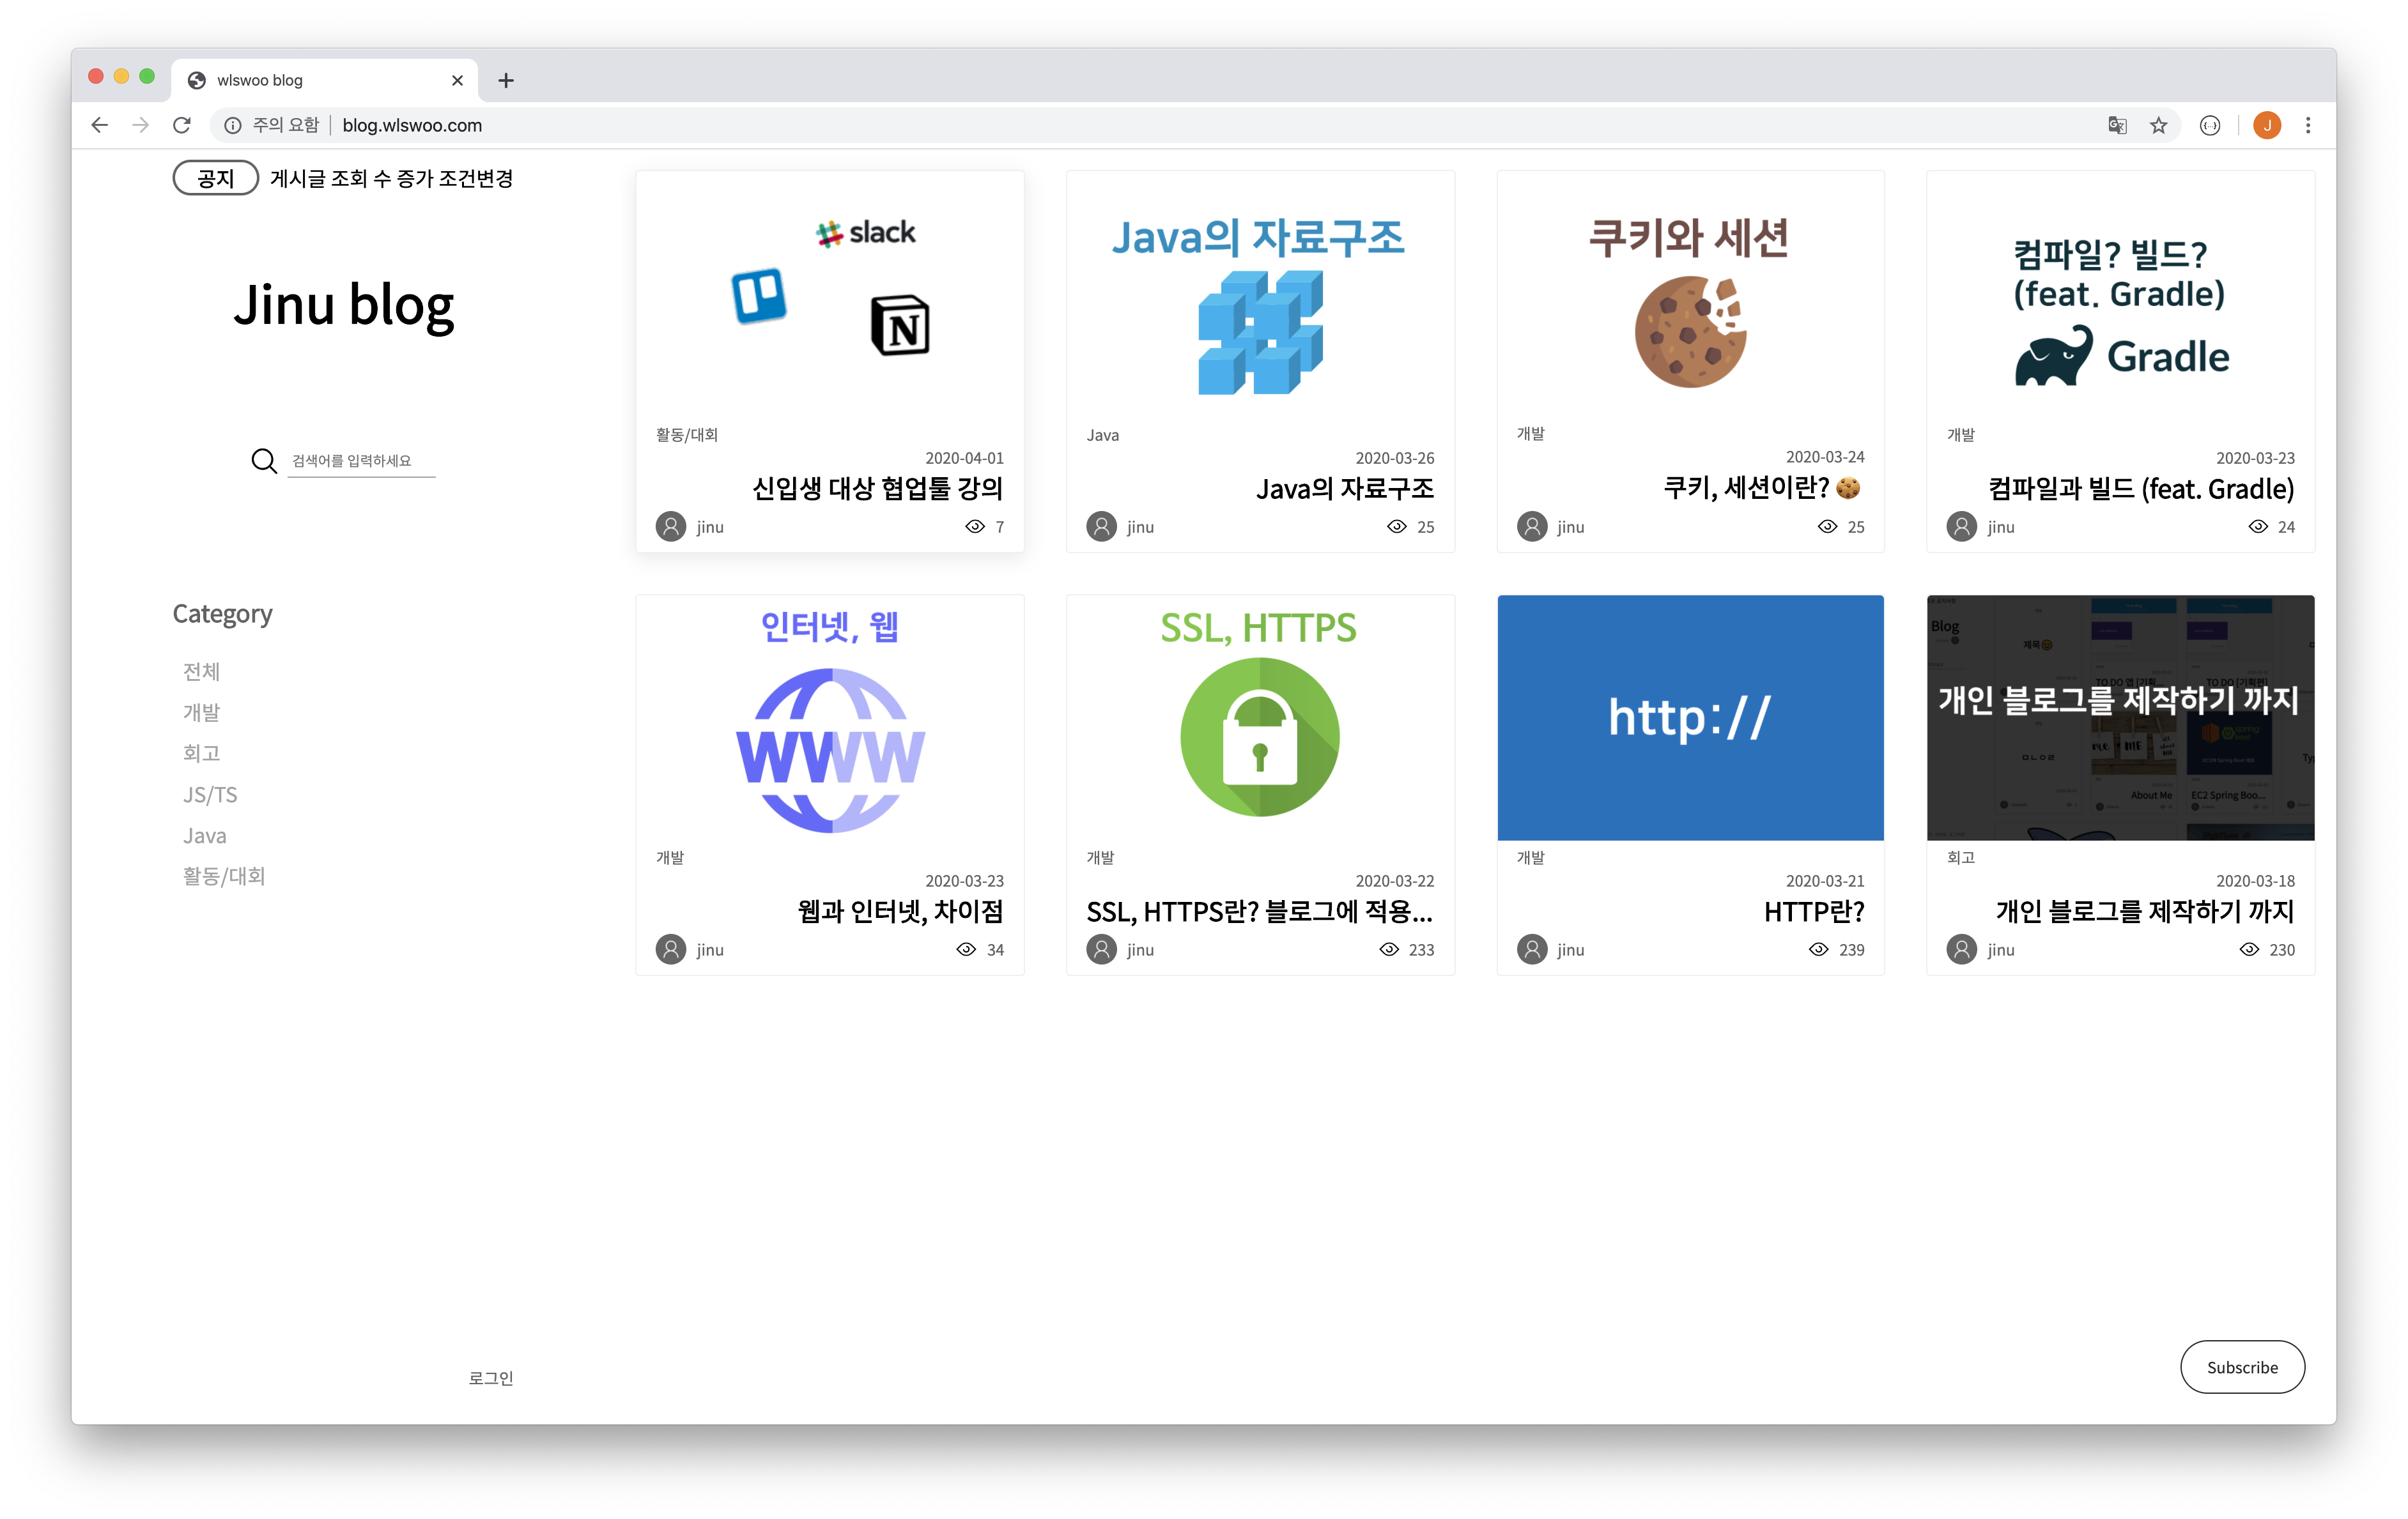Viewport: 2408px width, 1519px height.
Task: Select the Java category in the sidebar
Action: tap(204, 836)
